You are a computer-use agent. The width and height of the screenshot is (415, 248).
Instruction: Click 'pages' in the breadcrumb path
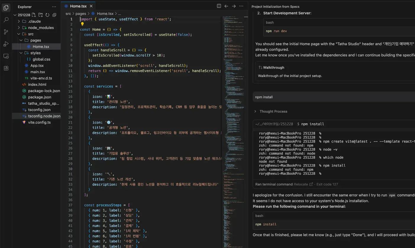81,14
